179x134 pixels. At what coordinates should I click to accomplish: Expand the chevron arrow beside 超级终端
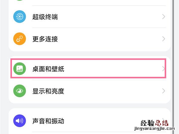tap(163, 17)
